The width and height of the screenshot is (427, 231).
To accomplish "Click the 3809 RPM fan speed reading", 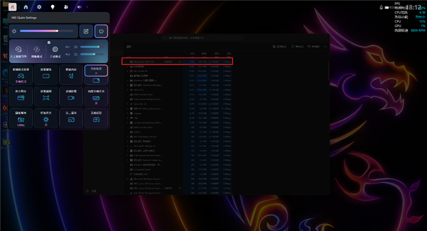I will 418,30.
